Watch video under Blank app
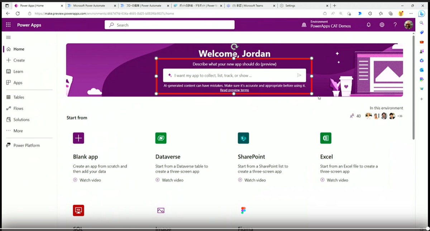The image size is (430, 231). point(87,180)
